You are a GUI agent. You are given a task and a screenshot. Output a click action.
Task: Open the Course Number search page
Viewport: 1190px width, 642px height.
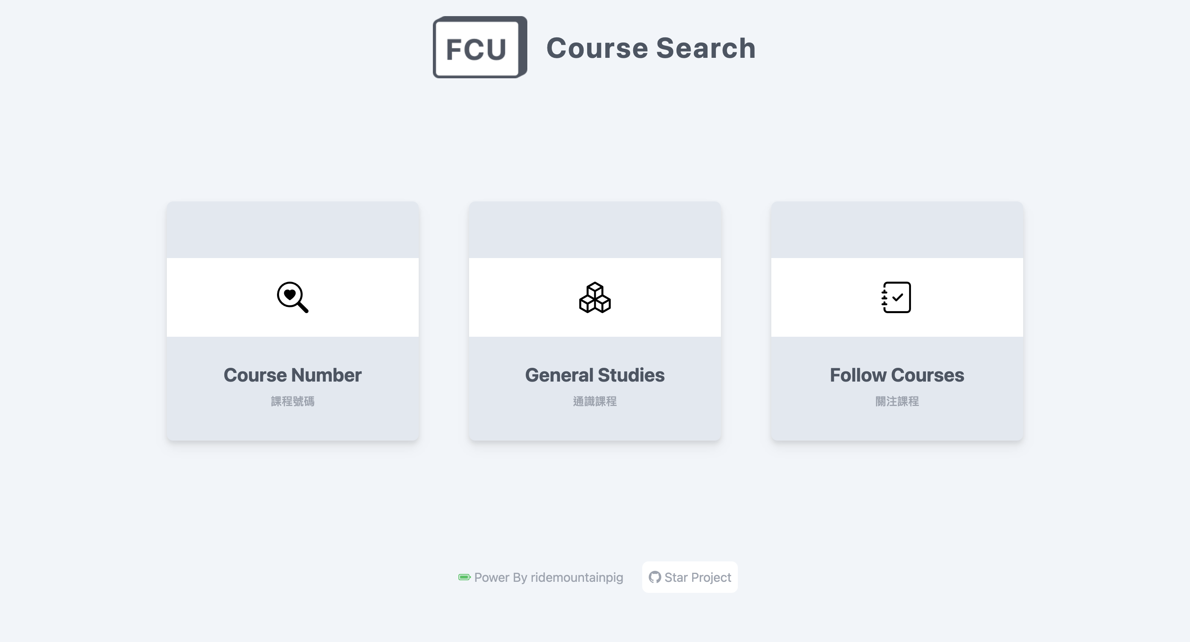click(x=293, y=321)
